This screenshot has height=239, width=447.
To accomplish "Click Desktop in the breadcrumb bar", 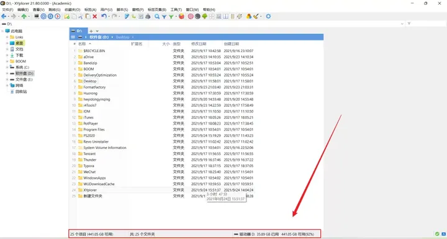I will pos(122,37).
